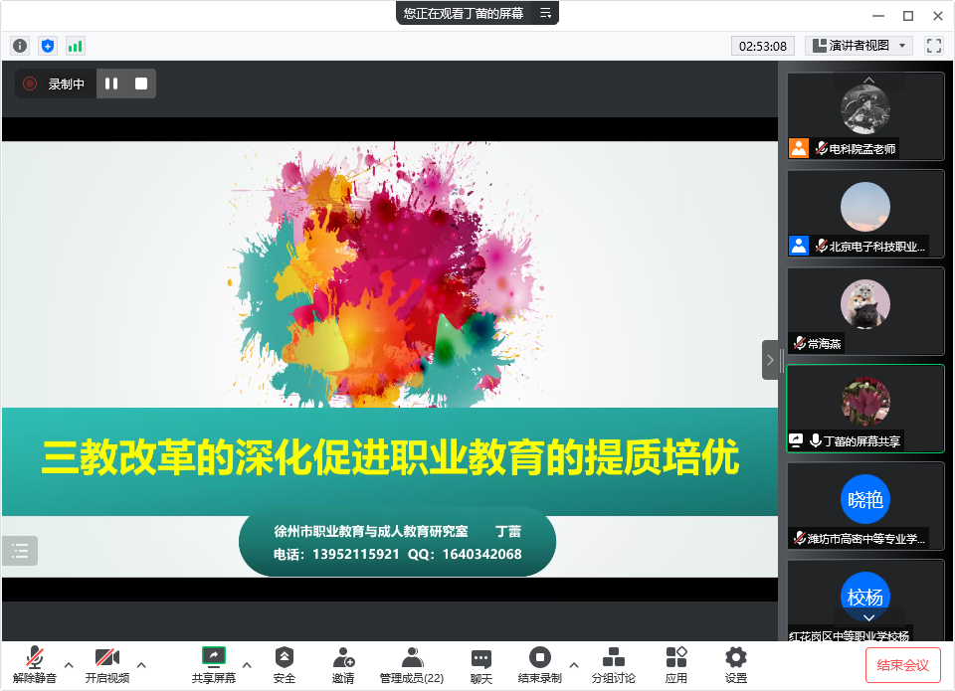This screenshot has height=691, width=955.
Task: Check the green network signal icon
Action: (x=76, y=46)
